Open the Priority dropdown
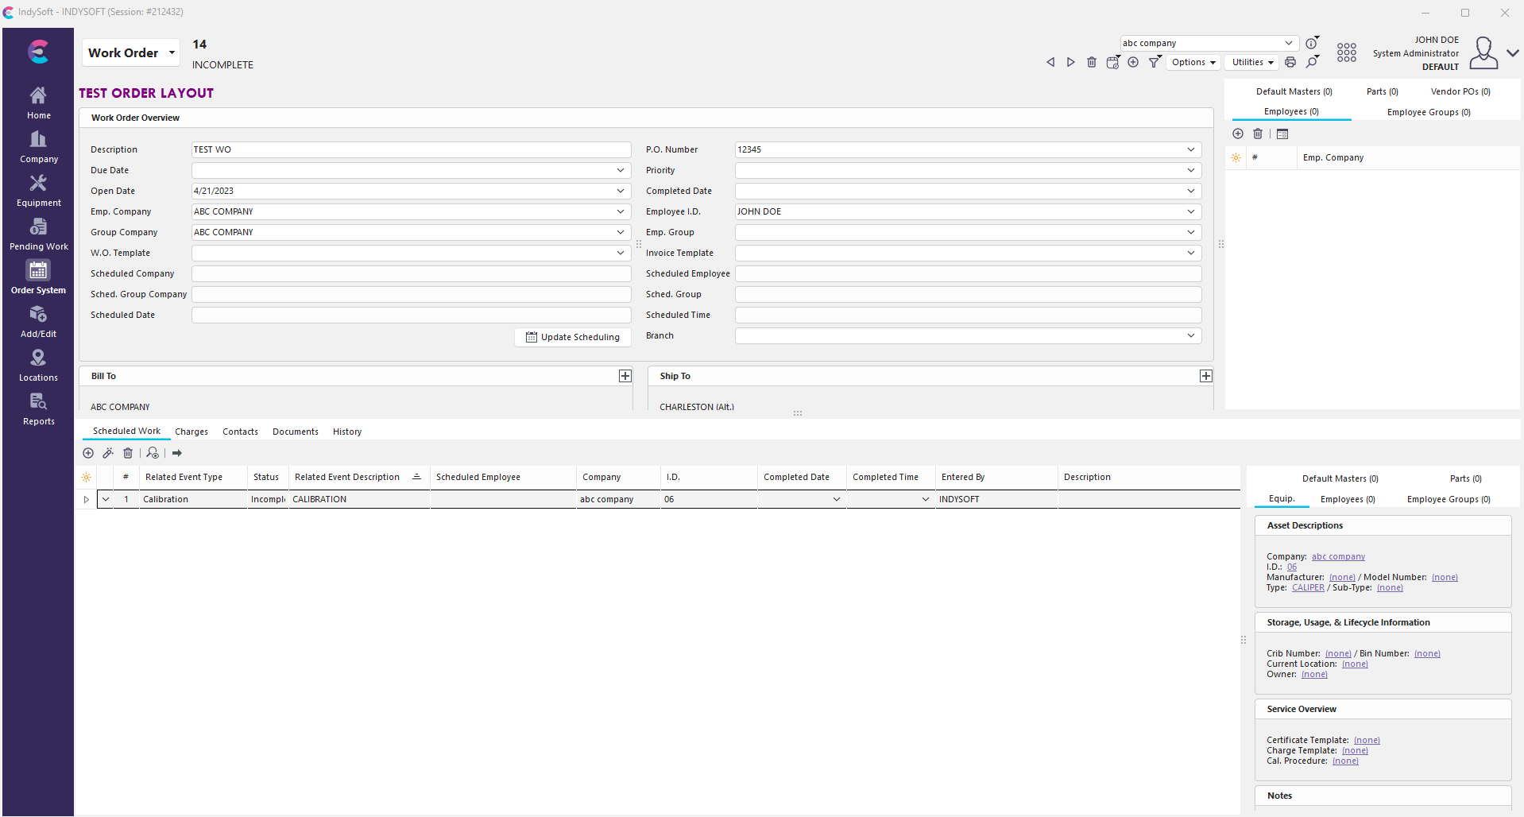1524x817 pixels. pyautogui.click(x=1190, y=170)
